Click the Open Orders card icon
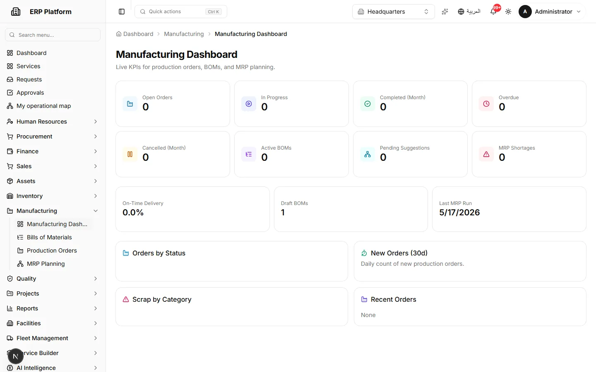 (130, 104)
